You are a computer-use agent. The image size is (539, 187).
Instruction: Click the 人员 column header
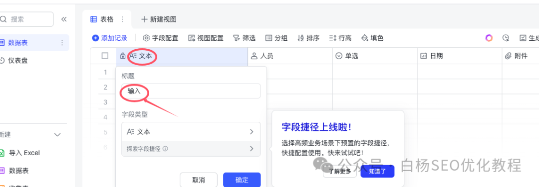point(290,56)
